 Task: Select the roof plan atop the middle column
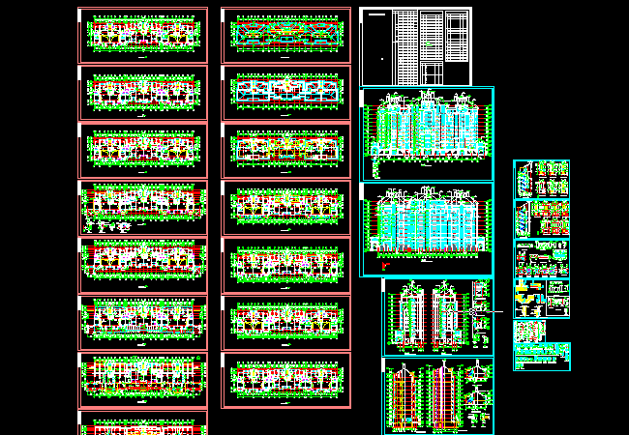tap(285, 36)
